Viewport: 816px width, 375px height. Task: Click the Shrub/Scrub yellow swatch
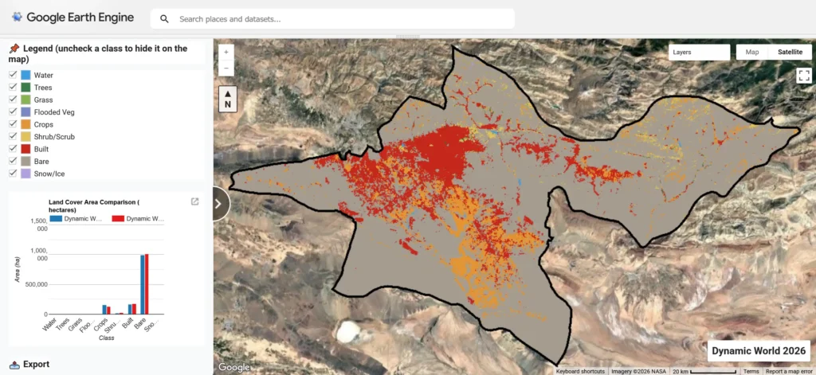(x=25, y=137)
